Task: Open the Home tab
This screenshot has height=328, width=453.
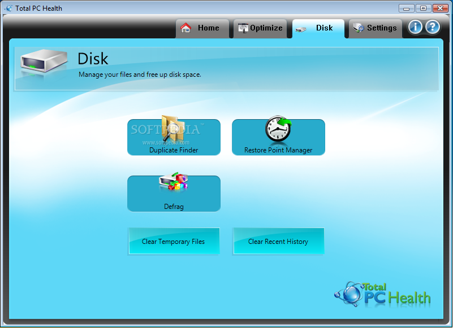Action: (202, 28)
